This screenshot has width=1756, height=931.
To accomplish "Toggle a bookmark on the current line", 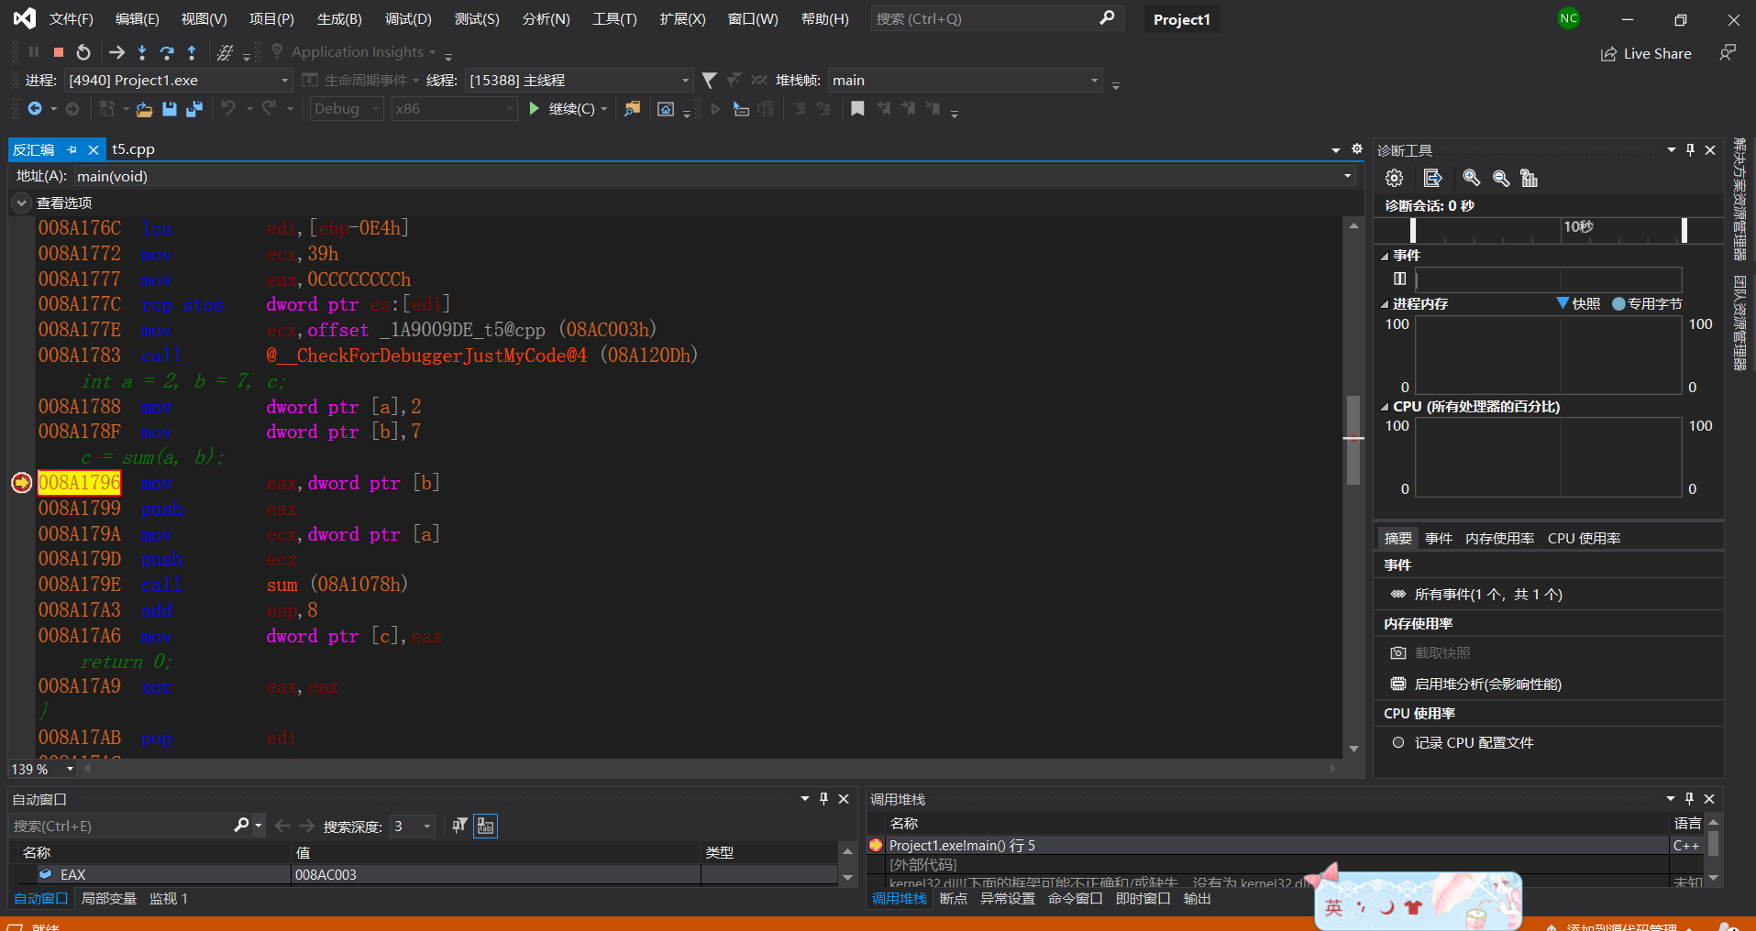I will pyautogui.click(x=857, y=109).
